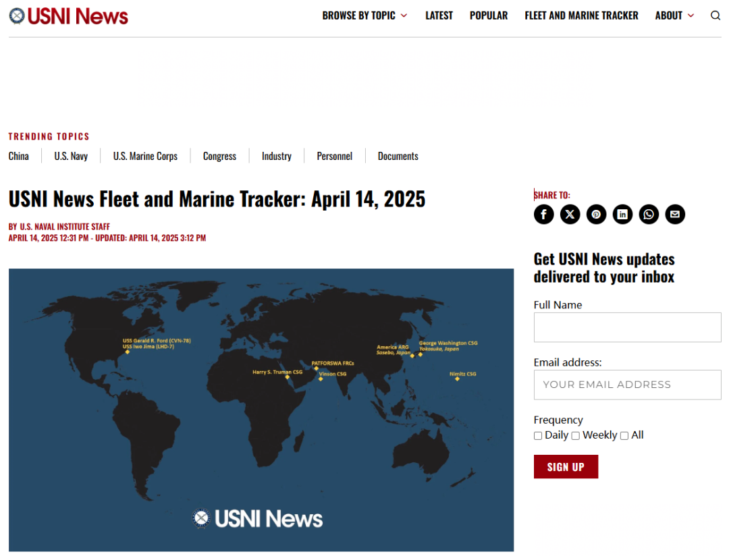Open the U.S. Navy trending topic
This screenshot has width=729, height=556.
[71, 156]
